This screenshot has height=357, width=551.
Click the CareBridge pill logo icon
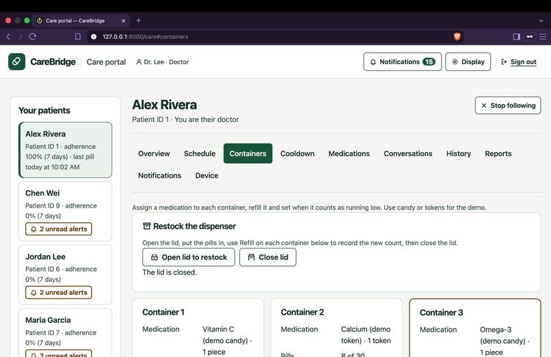click(16, 62)
